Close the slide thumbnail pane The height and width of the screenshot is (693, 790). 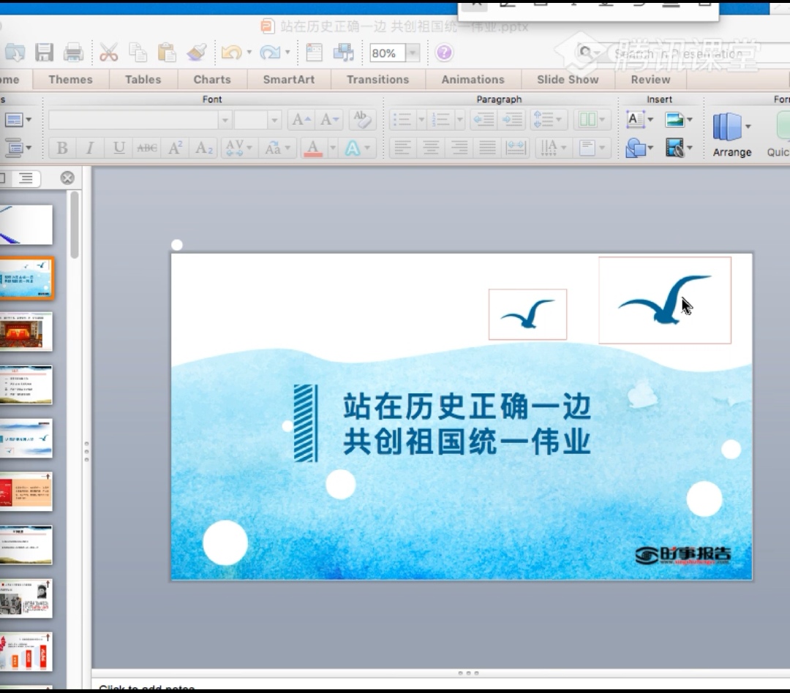click(x=67, y=178)
